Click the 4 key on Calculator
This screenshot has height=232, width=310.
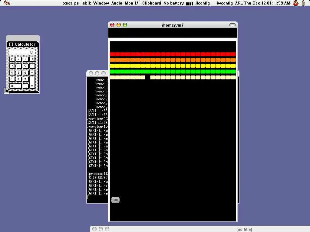[x=12, y=72]
